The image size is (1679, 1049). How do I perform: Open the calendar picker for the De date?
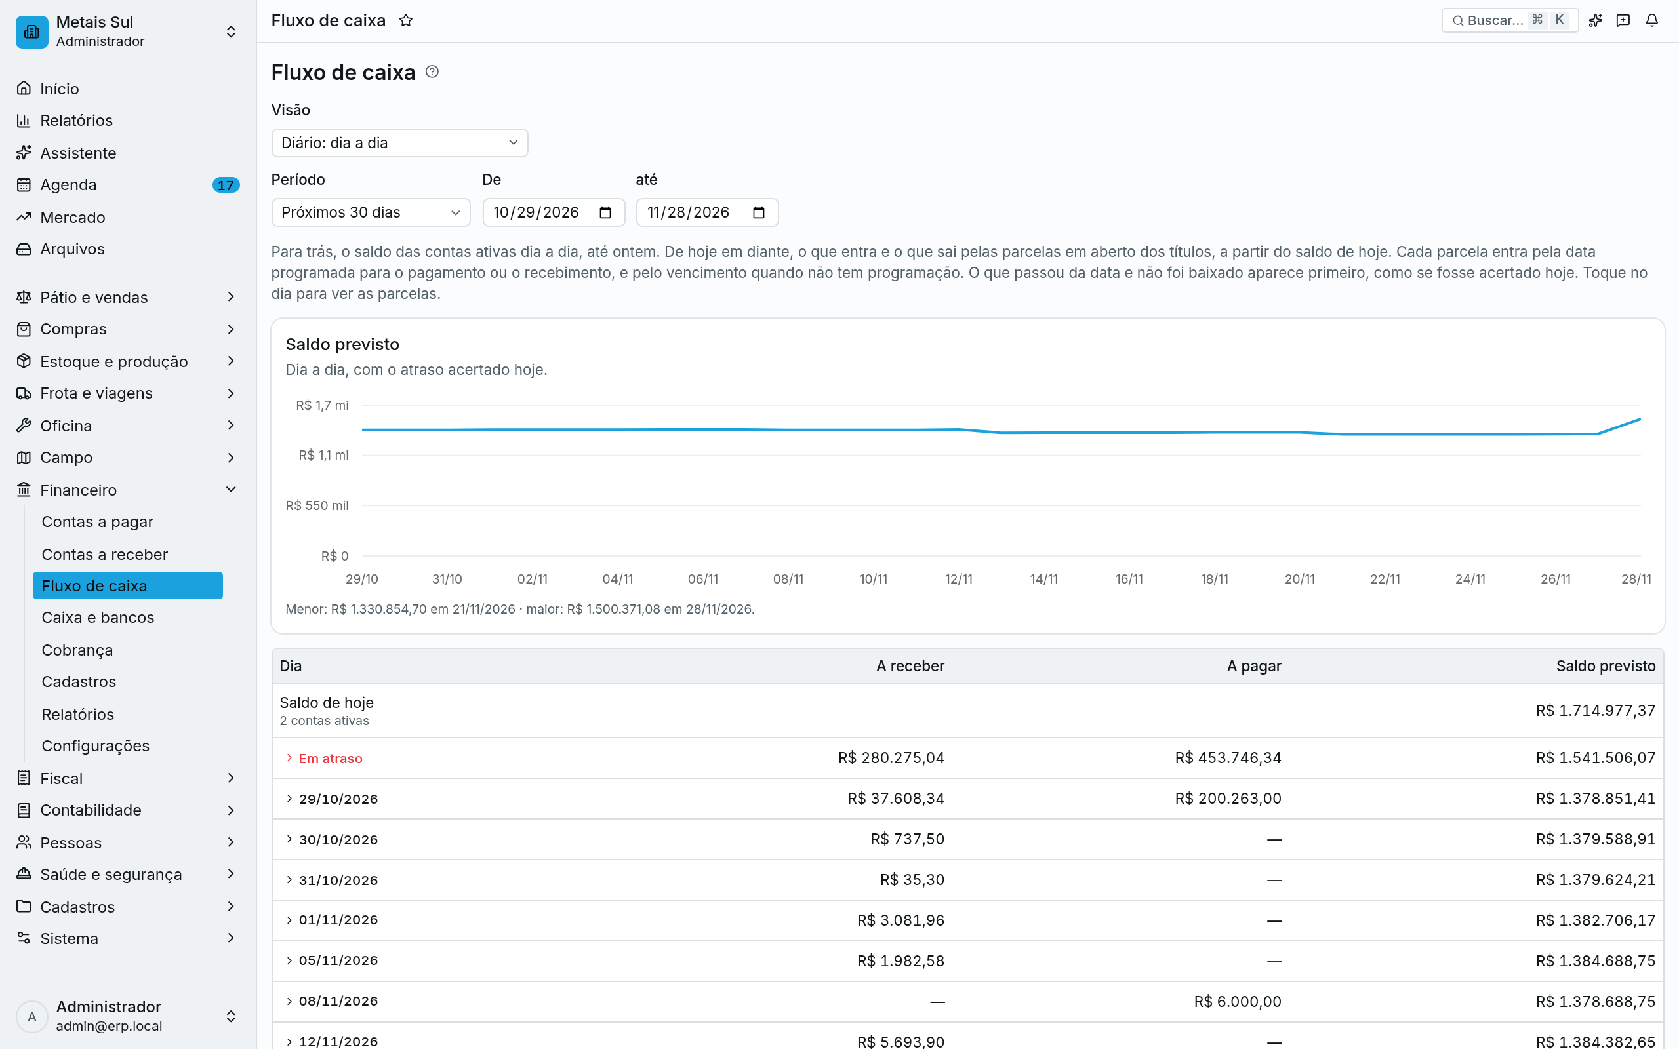(605, 212)
